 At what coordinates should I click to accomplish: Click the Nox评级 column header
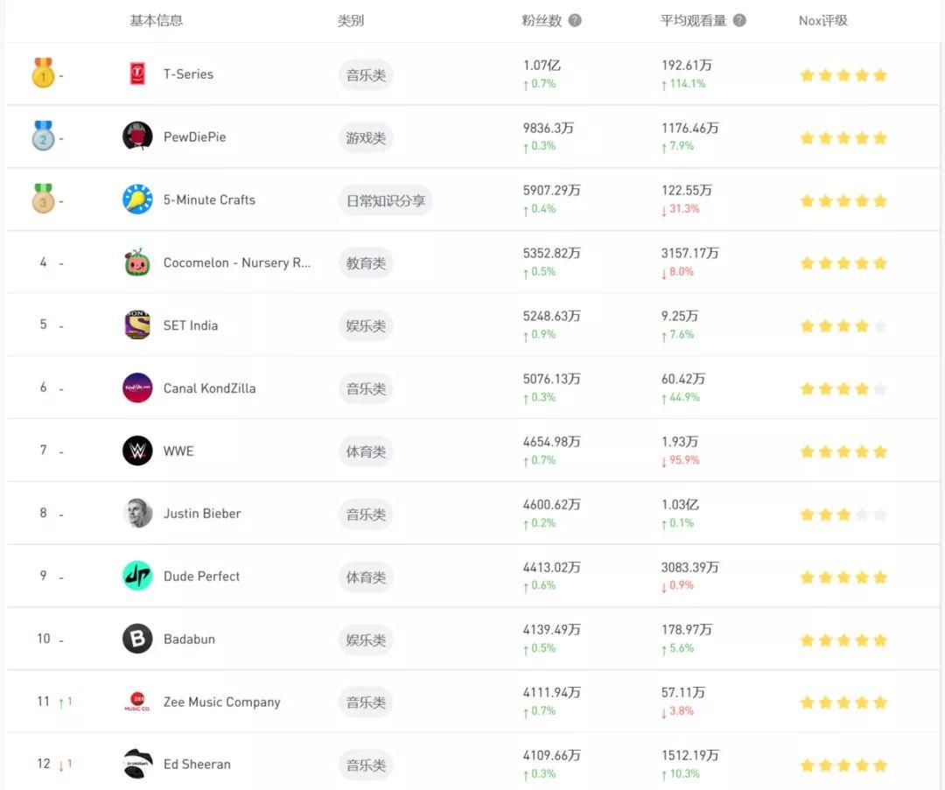tap(822, 20)
